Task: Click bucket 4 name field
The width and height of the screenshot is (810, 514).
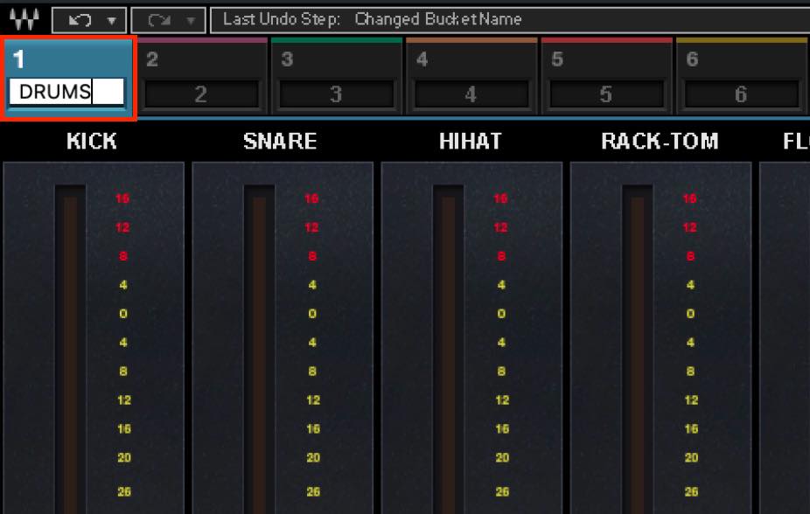Action: pyautogui.click(x=471, y=94)
